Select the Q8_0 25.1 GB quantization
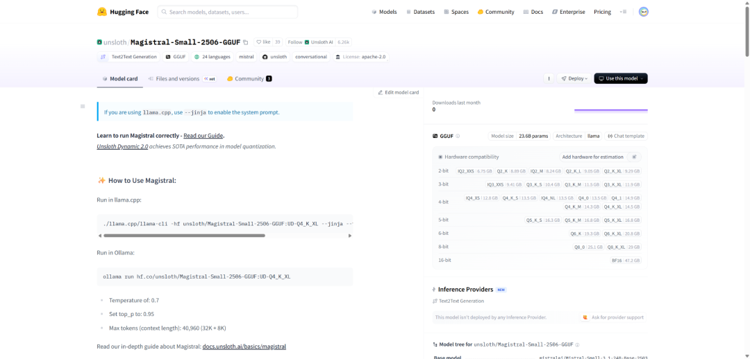750x359 pixels. [589, 247]
